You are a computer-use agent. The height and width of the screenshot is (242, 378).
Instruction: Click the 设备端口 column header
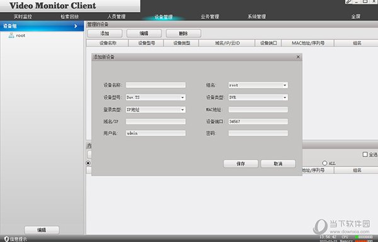pyautogui.click(x=268, y=43)
